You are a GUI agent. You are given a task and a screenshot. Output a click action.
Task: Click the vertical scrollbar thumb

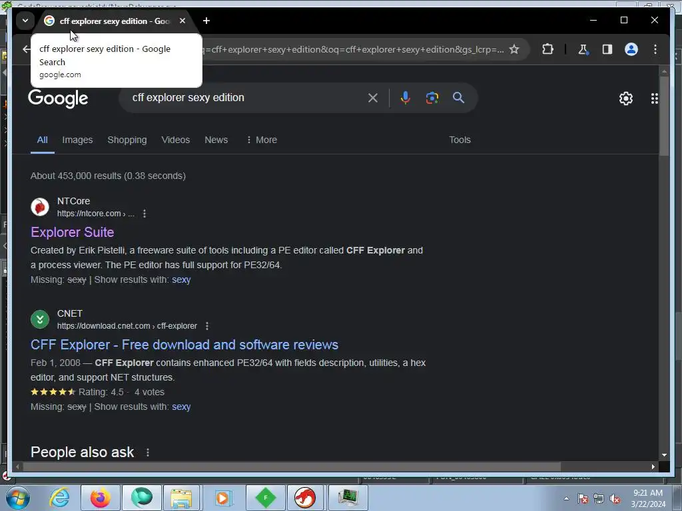pyautogui.click(x=664, y=116)
